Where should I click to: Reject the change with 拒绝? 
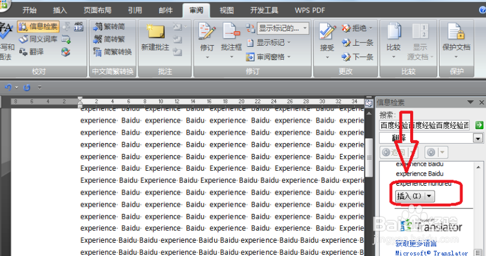(354, 28)
